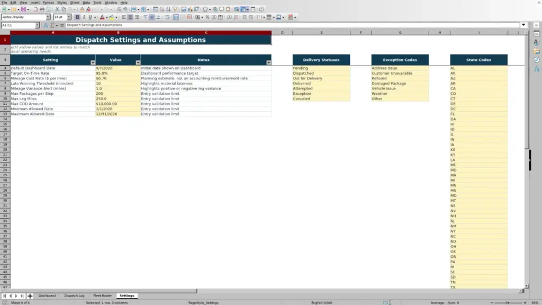Open the Setting column filter dropdown
542x305 pixels.
tap(93, 62)
